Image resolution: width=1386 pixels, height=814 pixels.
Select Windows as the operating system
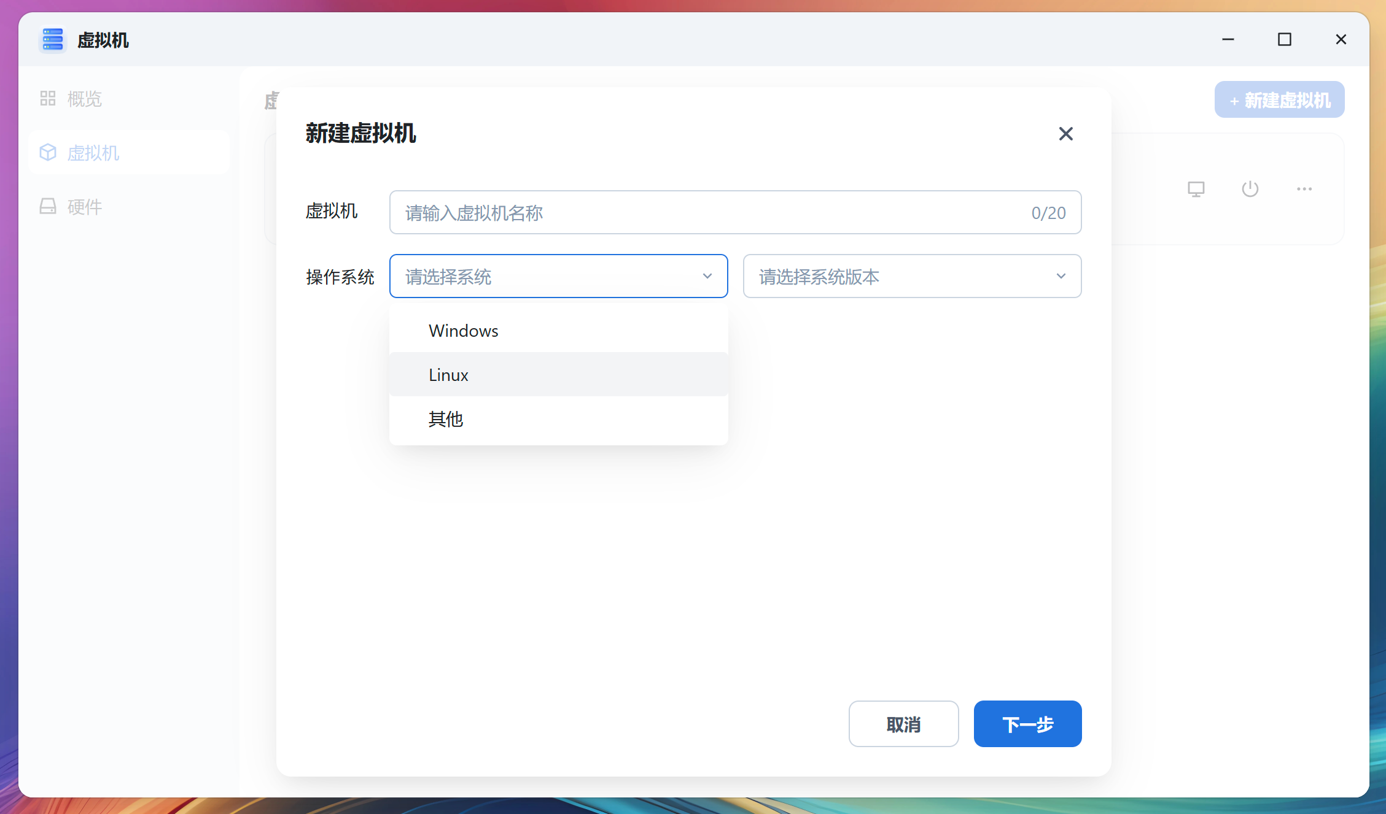[x=463, y=330]
